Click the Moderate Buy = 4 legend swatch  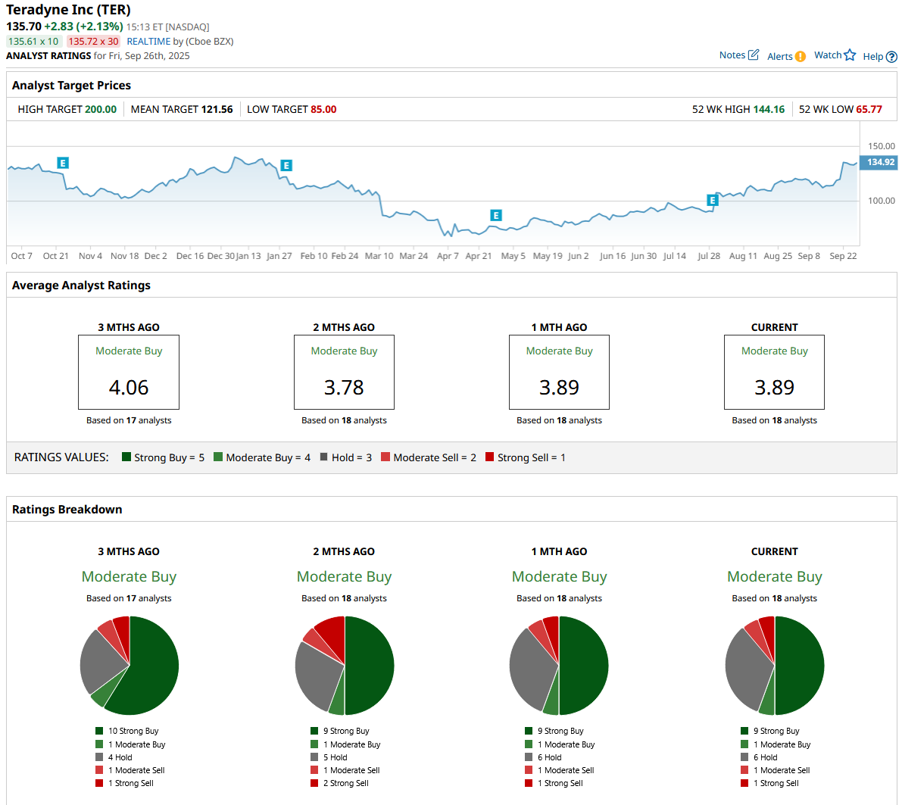(x=218, y=457)
